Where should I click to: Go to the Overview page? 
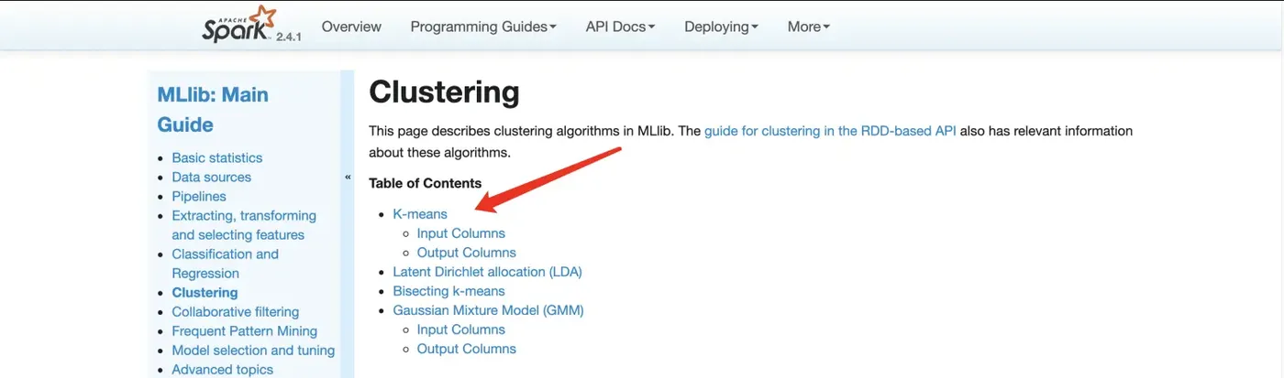[x=351, y=27]
